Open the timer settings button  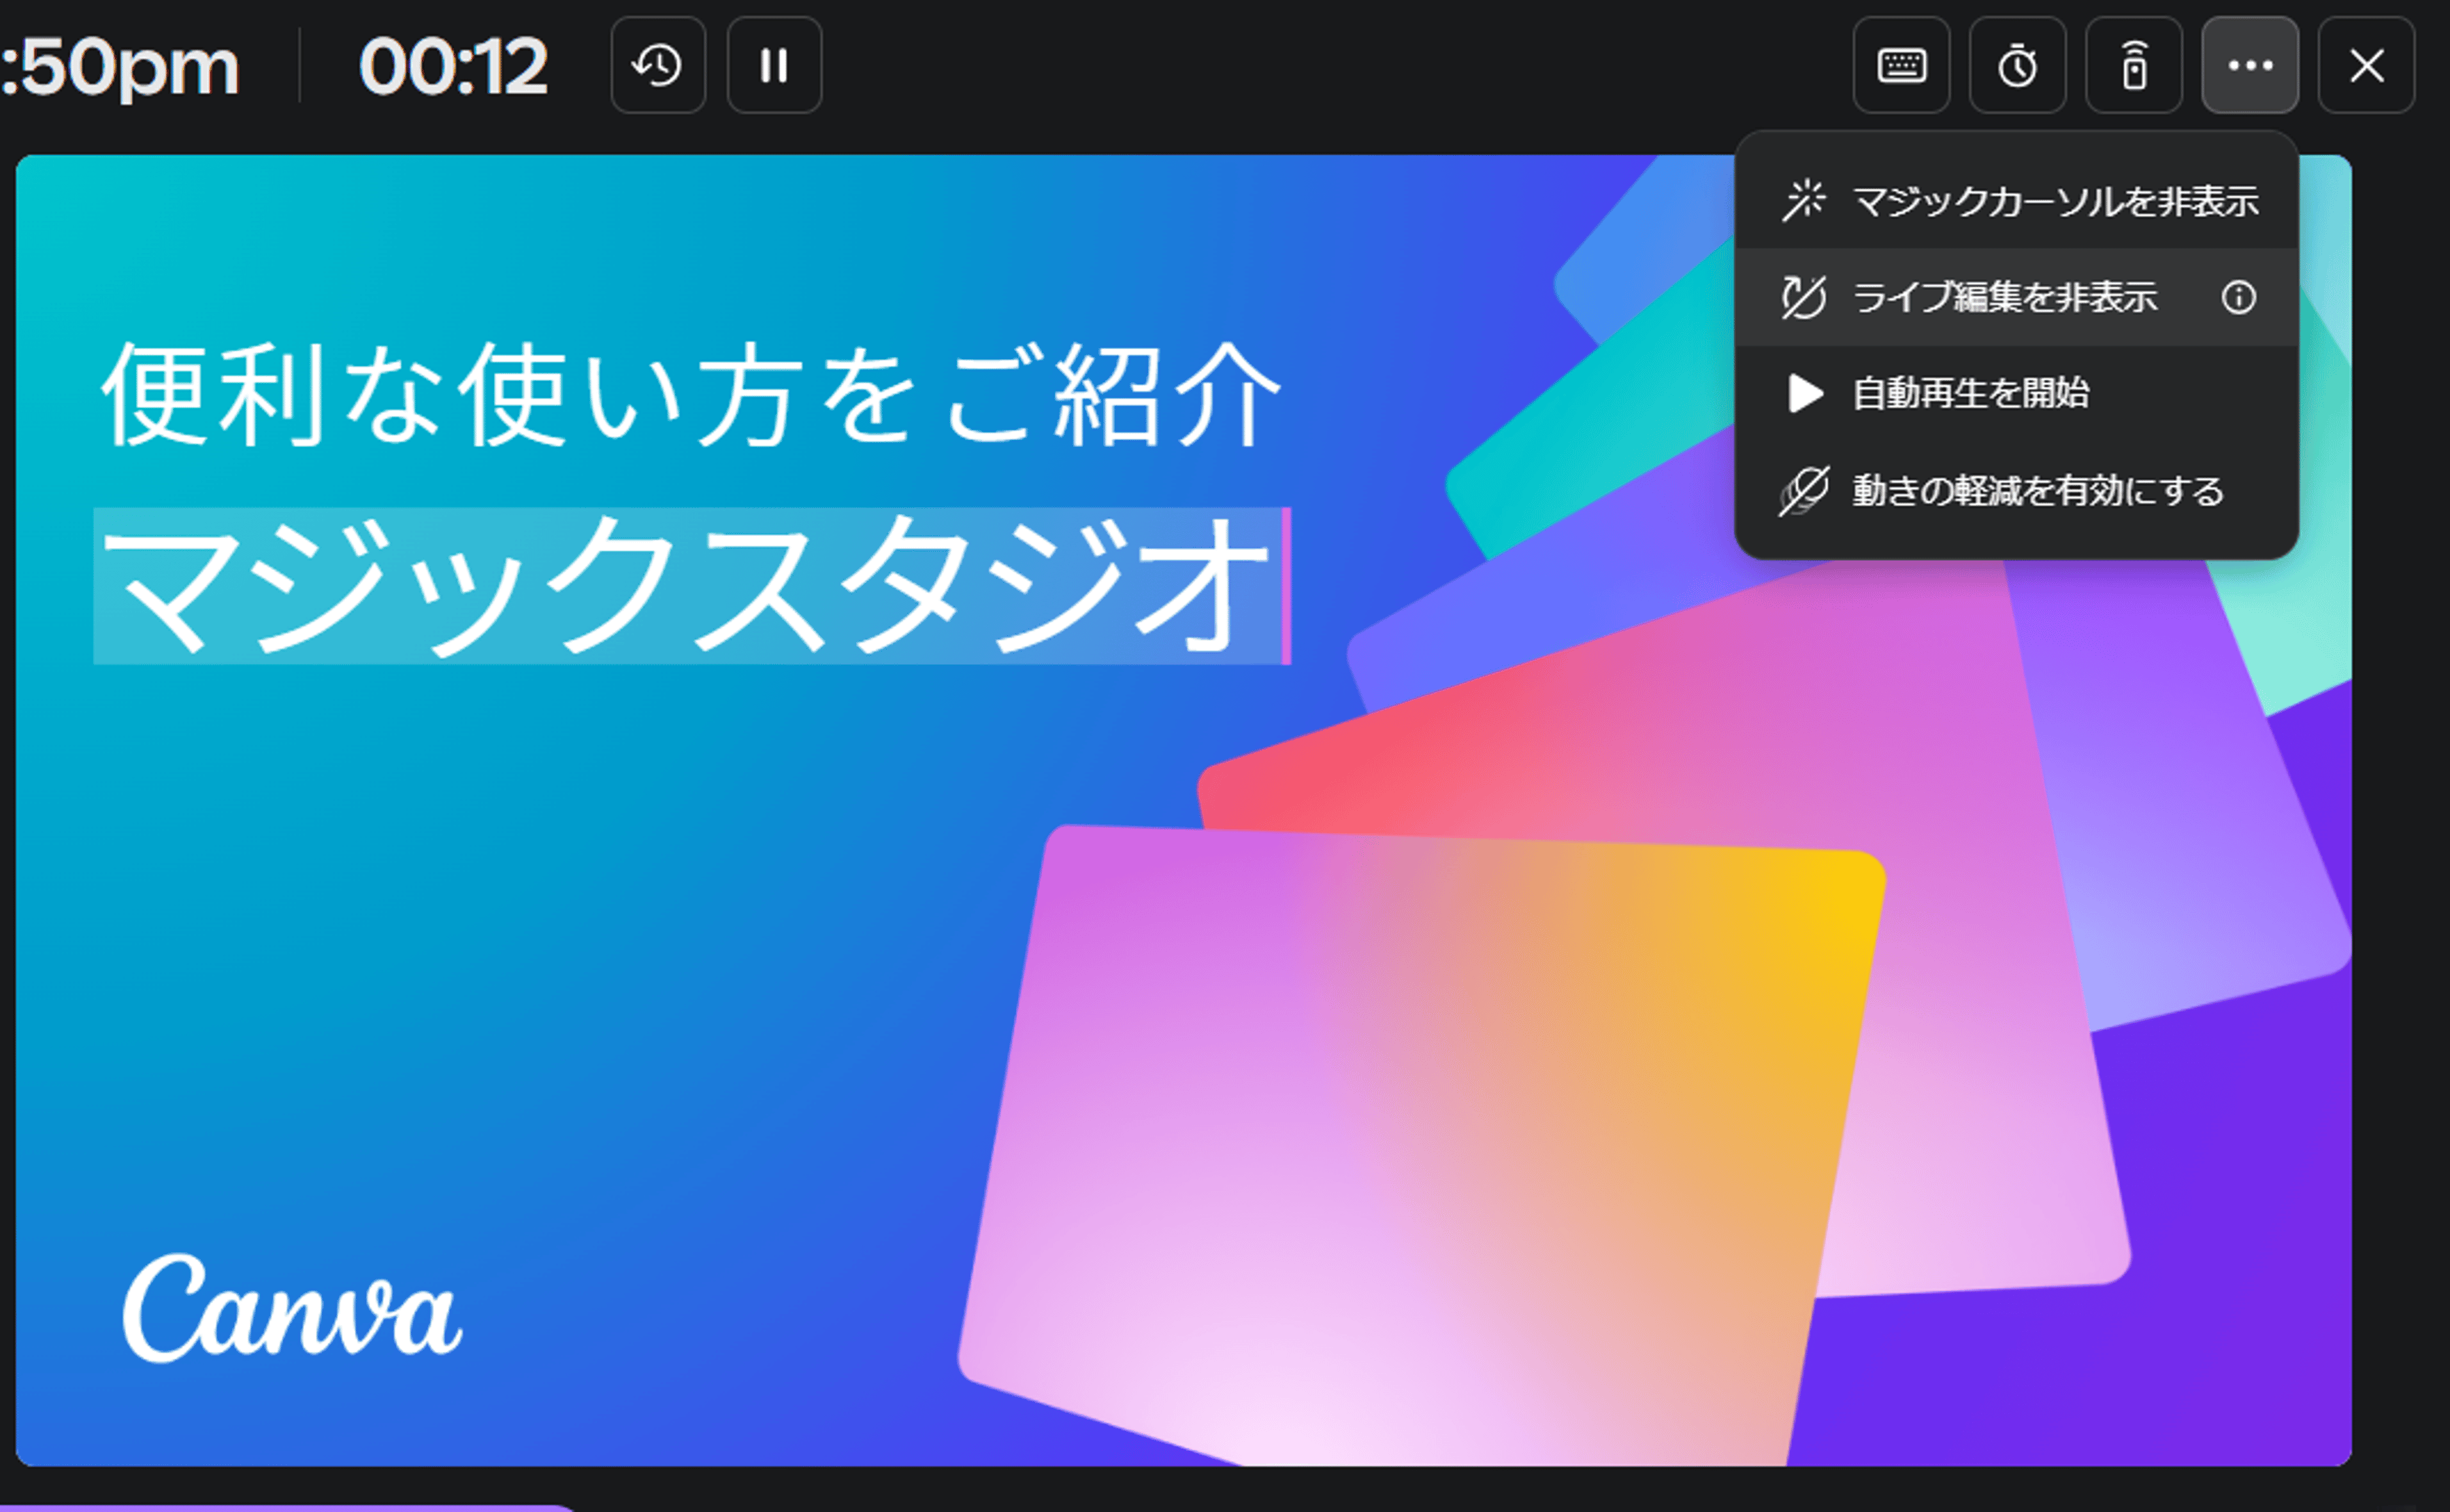(x=2016, y=66)
